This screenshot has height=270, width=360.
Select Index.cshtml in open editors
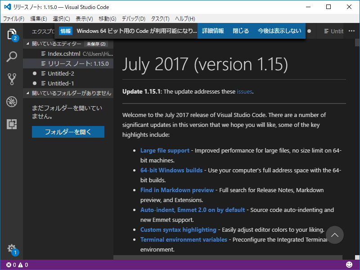(68, 54)
